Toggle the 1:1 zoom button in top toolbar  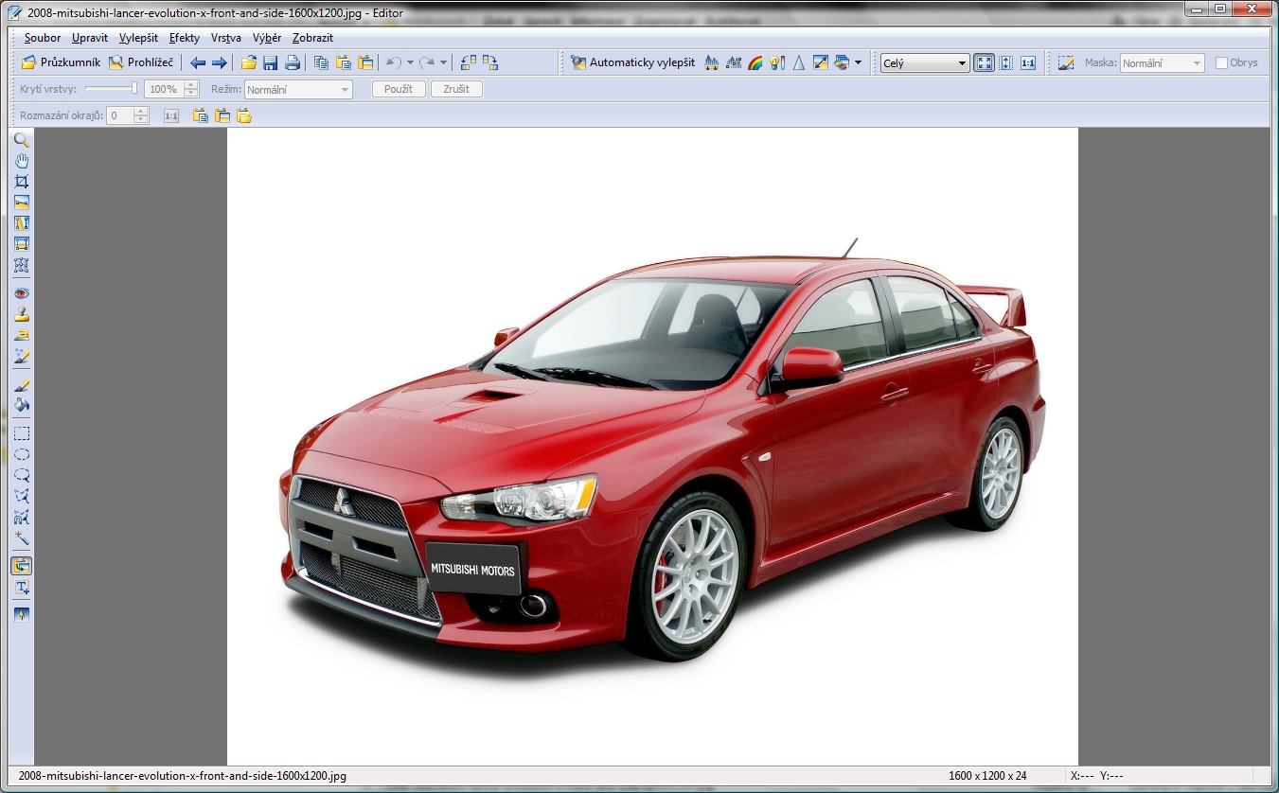point(1028,62)
